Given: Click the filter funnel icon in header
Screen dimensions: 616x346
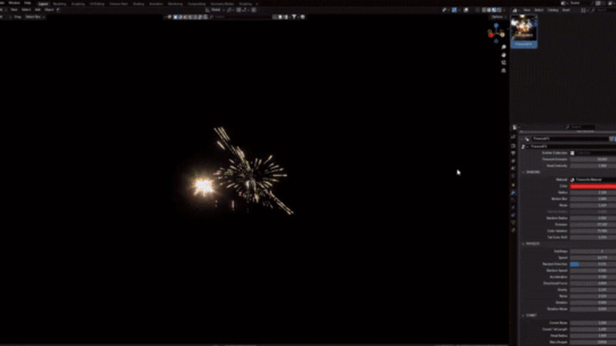Looking at the screenshot, I should point(294,17).
